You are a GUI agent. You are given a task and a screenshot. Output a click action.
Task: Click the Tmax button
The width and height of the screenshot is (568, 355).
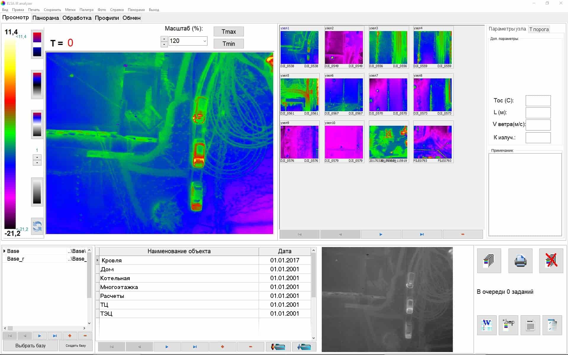pos(229,32)
